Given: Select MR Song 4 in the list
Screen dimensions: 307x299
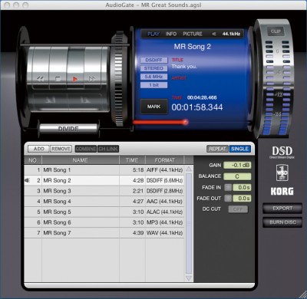Looking at the screenshot, I should click(104, 202).
